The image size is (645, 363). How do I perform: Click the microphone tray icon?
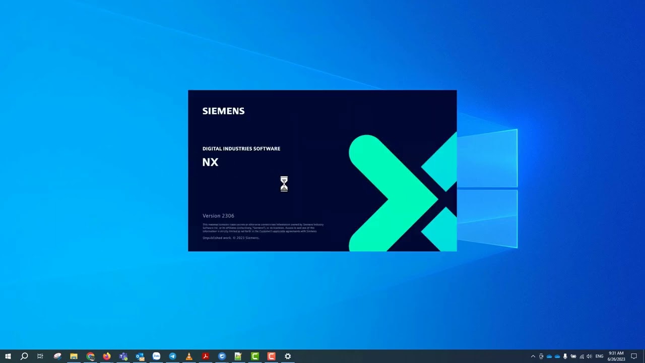coord(565,356)
